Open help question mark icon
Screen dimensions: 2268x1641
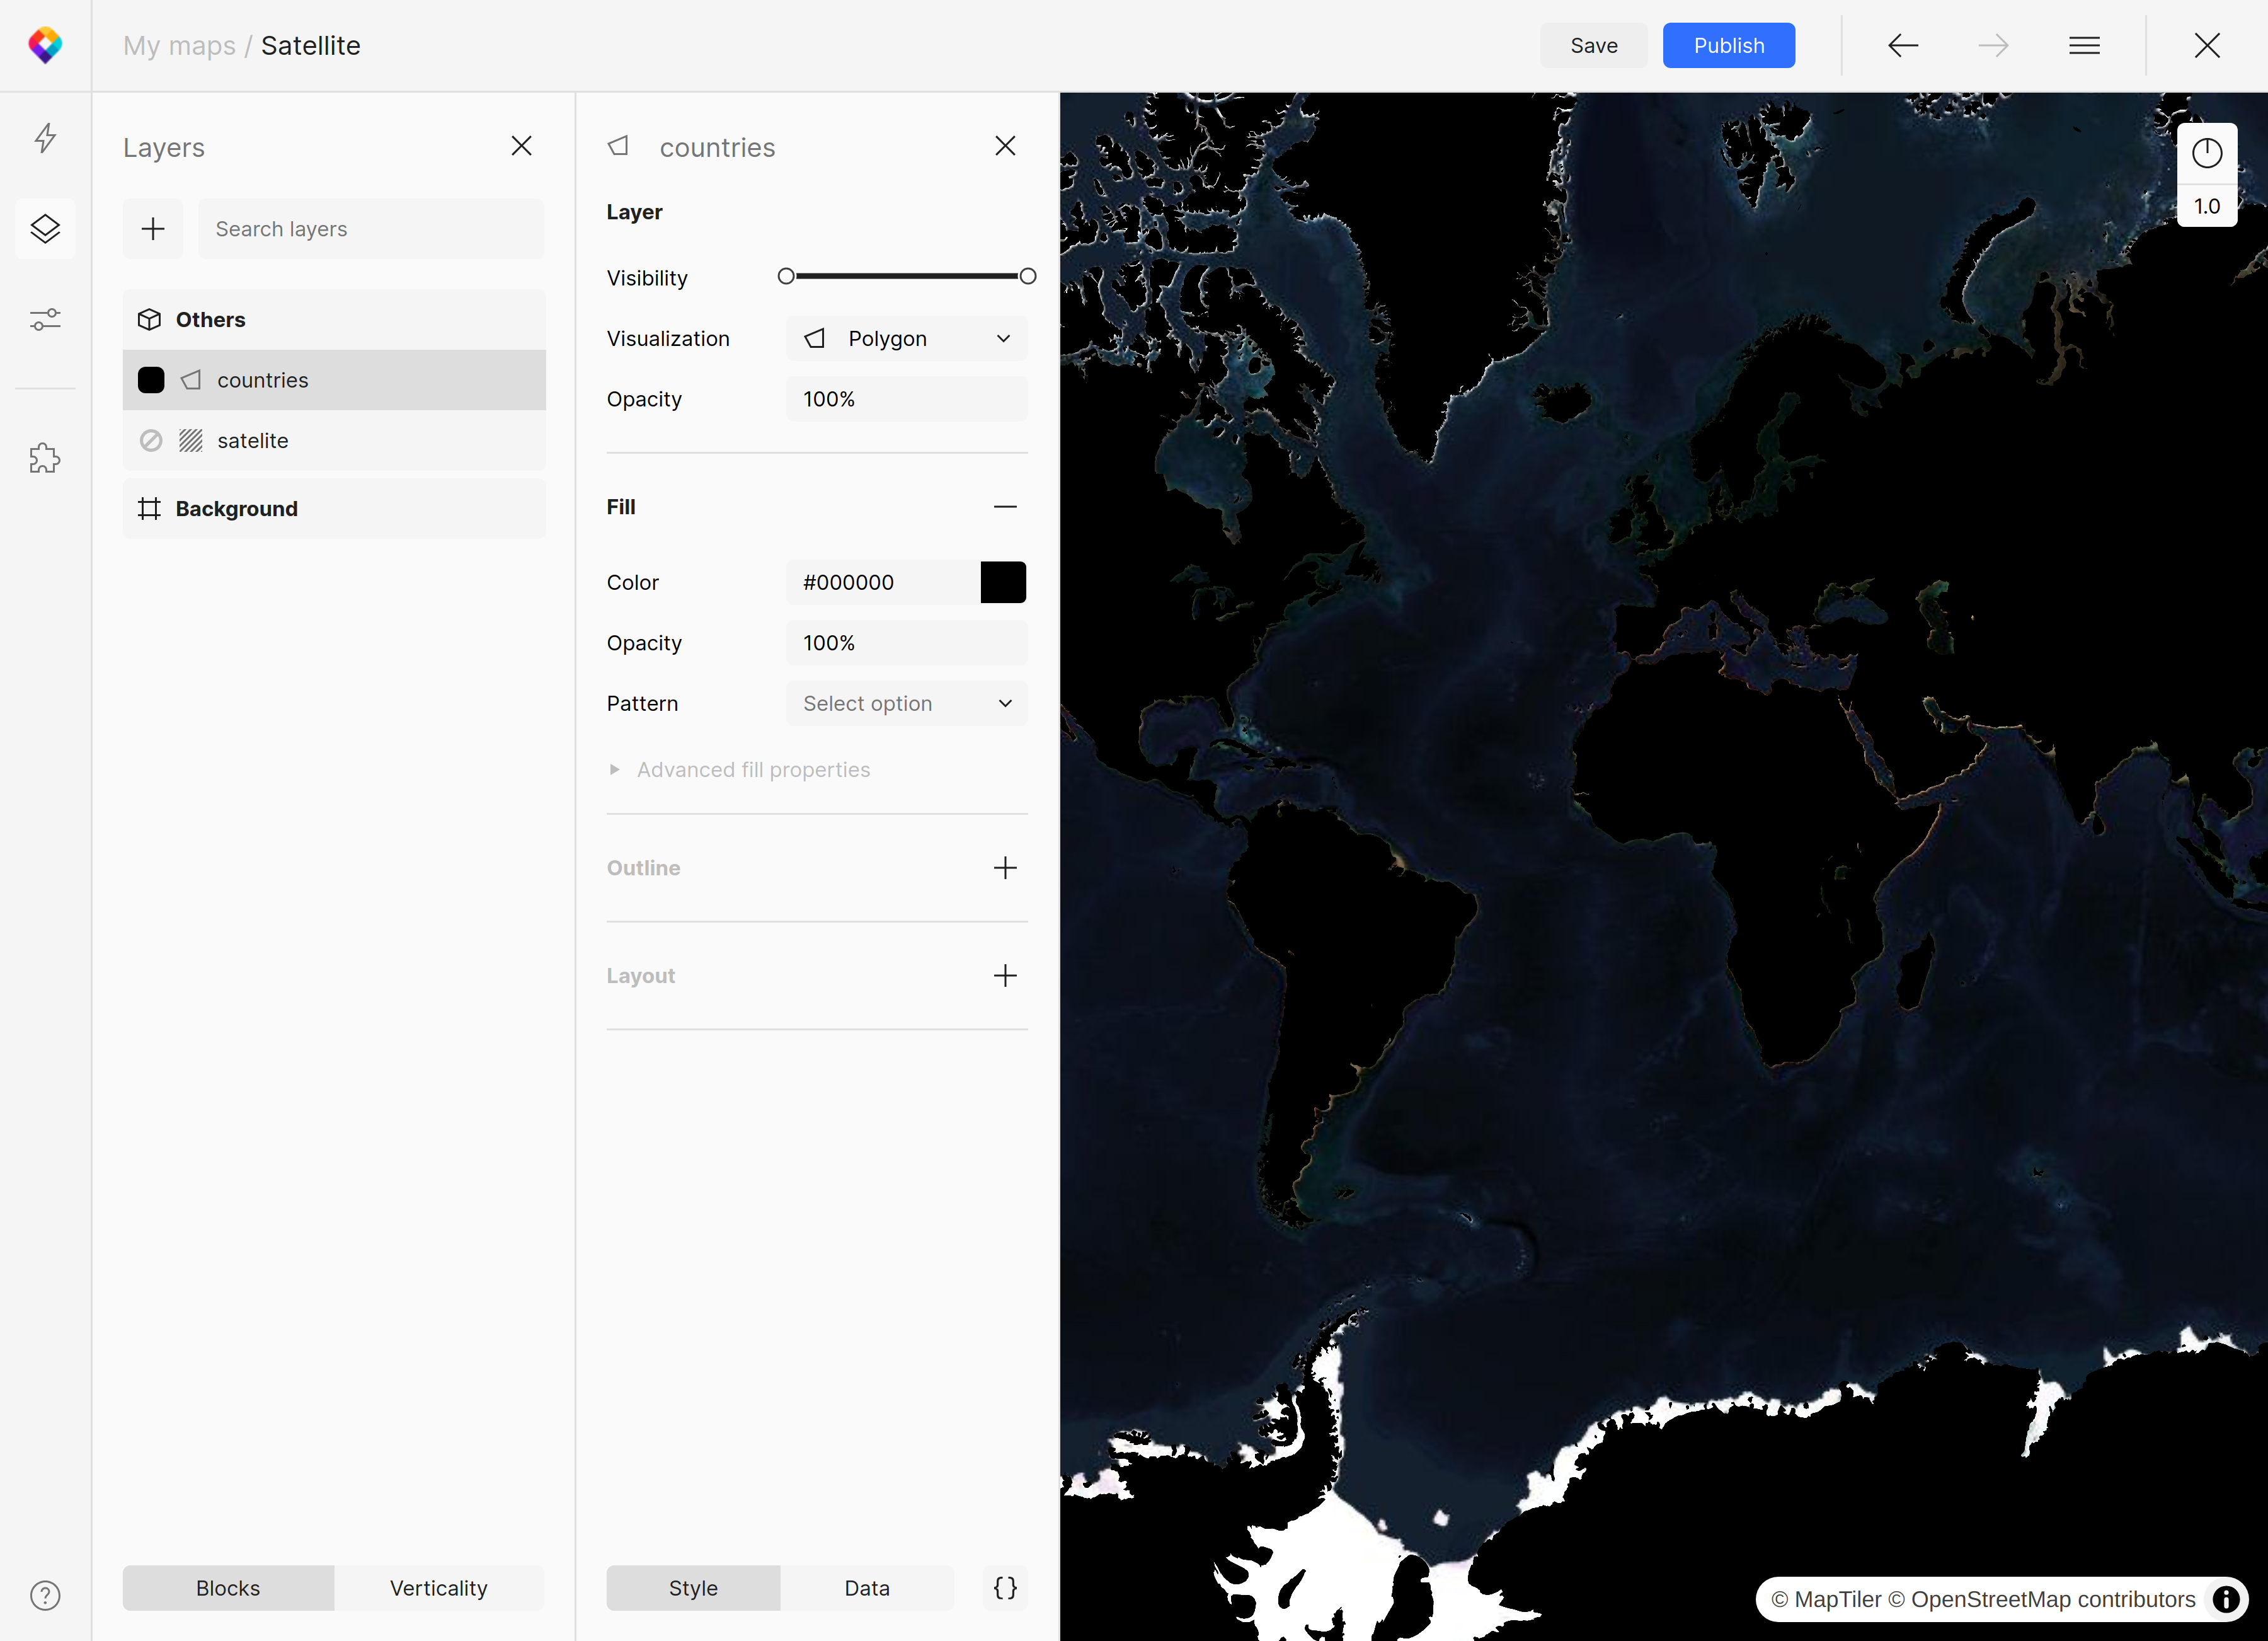pos(45,1595)
